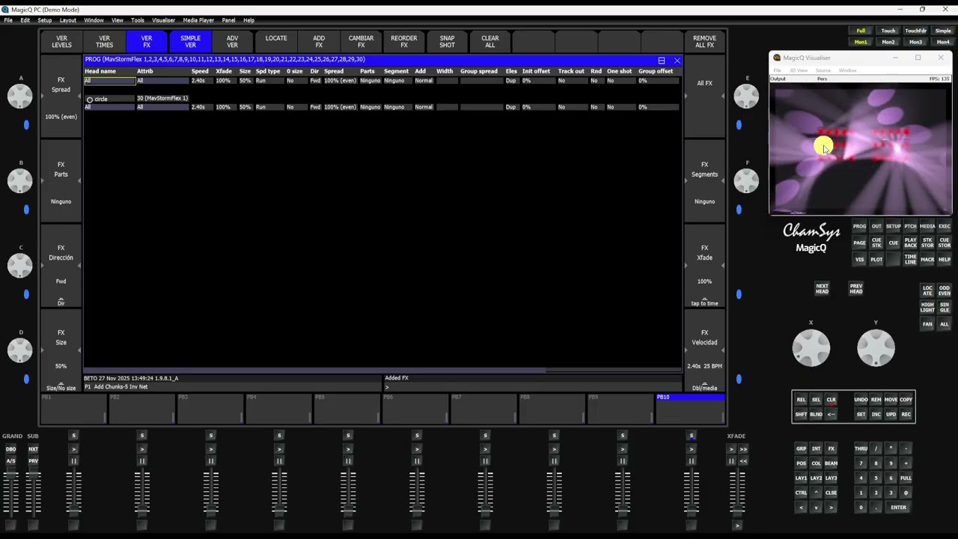The width and height of the screenshot is (958, 539).
Task: Toggle the VER FX view button
Action: pos(147,41)
